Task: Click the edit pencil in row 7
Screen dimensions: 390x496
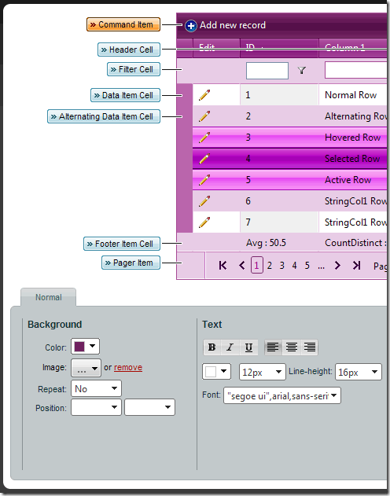Action: tap(204, 222)
